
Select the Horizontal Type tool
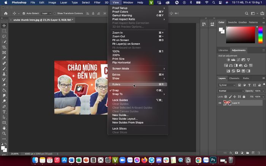(x=4, y=112)
